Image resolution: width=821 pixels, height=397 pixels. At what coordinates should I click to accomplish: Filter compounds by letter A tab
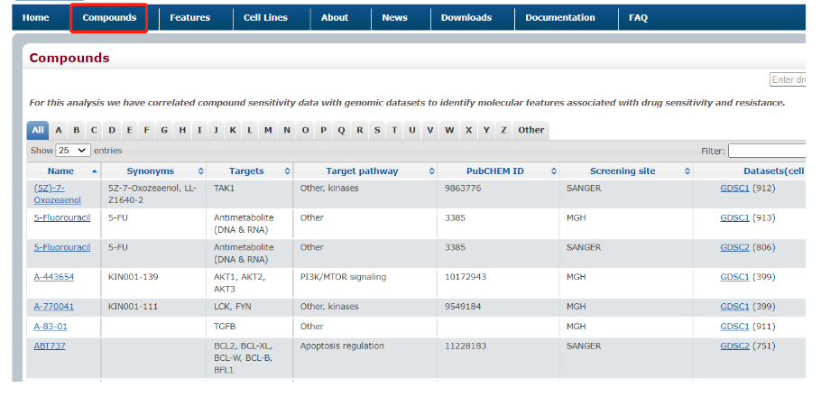(x=59, y=130)
